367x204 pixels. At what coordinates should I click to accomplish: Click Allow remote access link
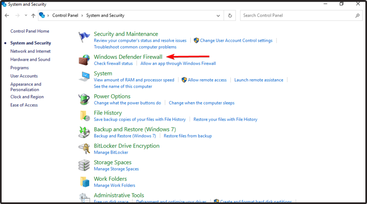tap(207, 80)
